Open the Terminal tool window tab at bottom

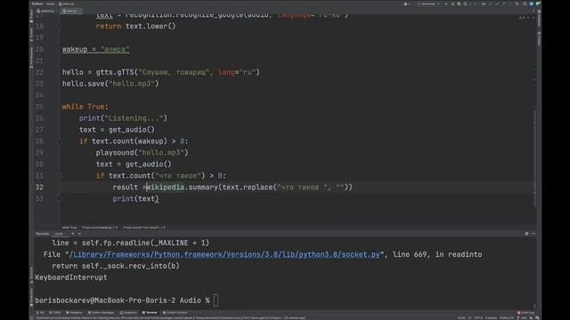[x=150, y=312]
